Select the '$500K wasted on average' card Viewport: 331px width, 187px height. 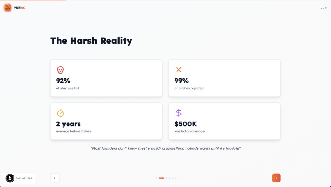[x=224, y=121]
